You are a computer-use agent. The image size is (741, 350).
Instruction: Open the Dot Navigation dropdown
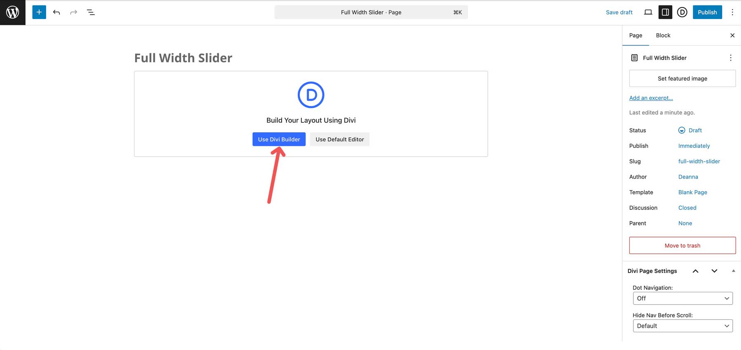tap(682, 298)
